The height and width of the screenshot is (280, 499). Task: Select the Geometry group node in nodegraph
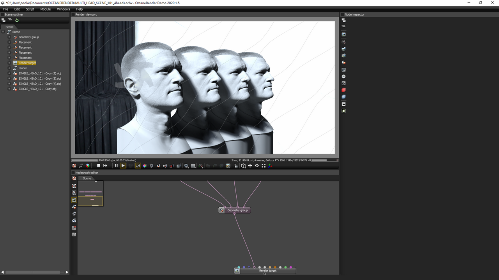(235, 210)
